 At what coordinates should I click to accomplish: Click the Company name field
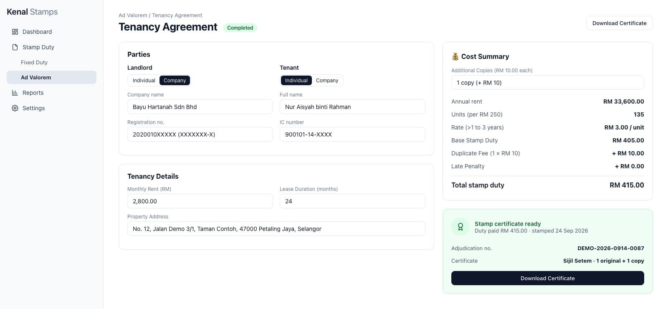coord(200,107)
